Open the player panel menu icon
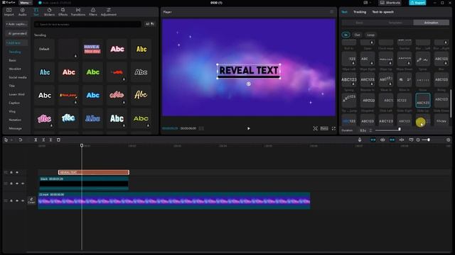455x255 pixels. point(332,12)
